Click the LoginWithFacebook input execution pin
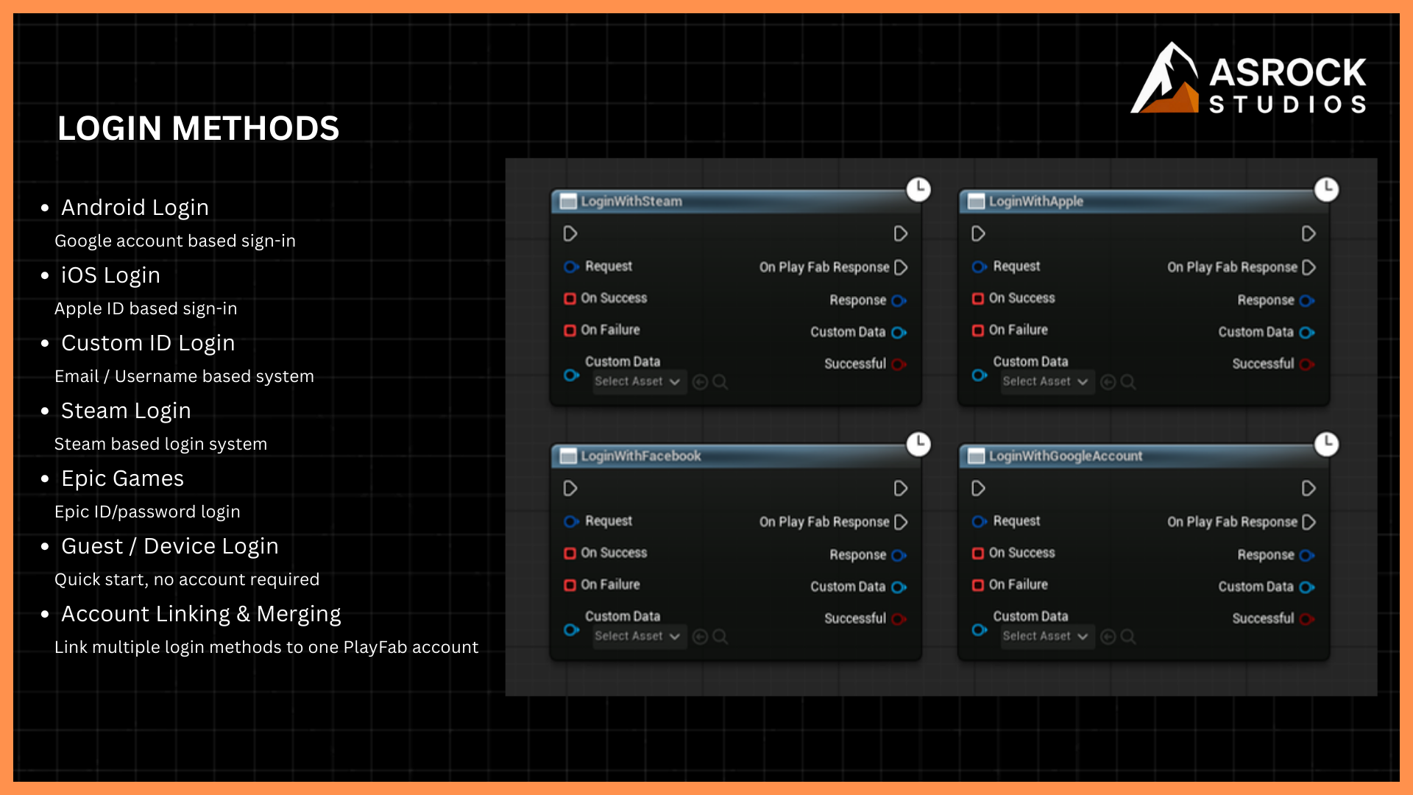Image resolution: width=1413 pixels, height=795 pixels. [x=570, y=489]
